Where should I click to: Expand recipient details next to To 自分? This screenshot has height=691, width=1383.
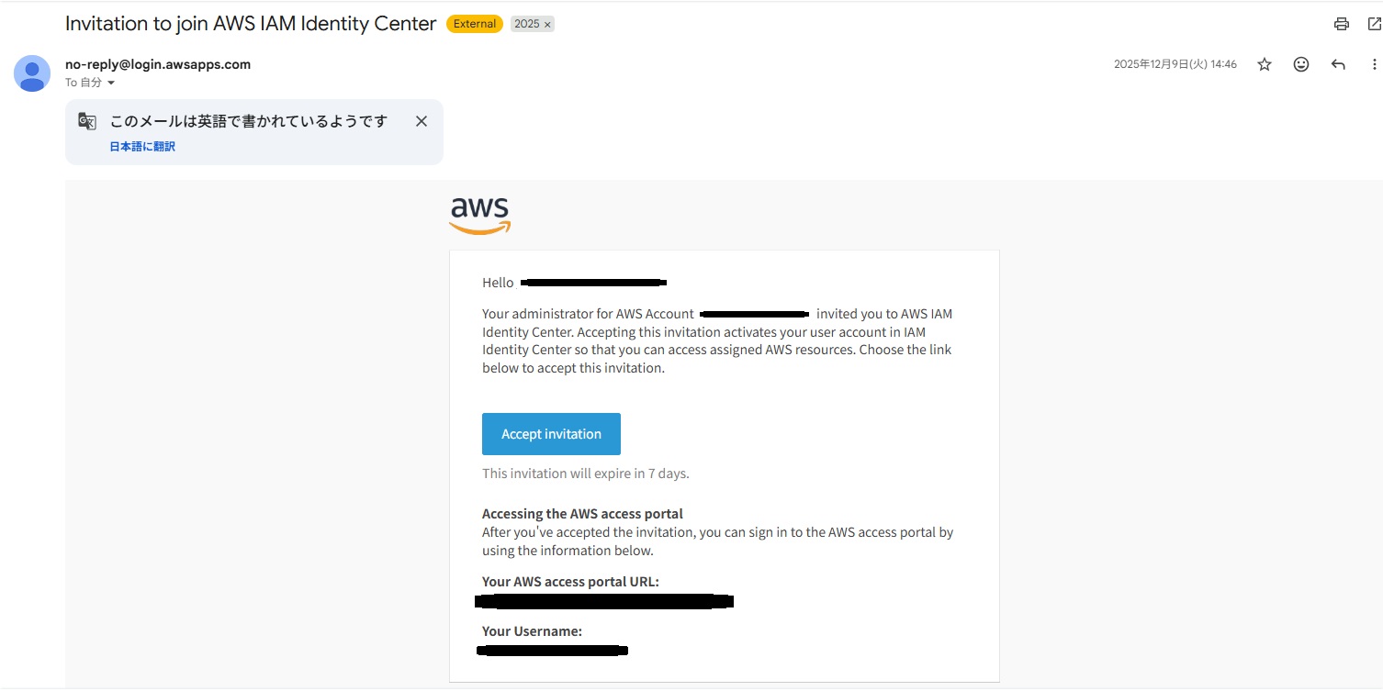click(111, 84)
